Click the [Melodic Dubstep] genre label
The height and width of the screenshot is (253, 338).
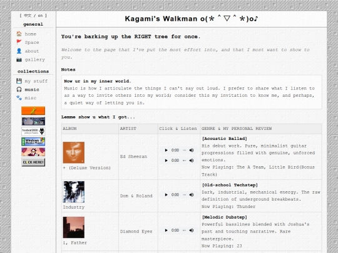coord(225,217)
